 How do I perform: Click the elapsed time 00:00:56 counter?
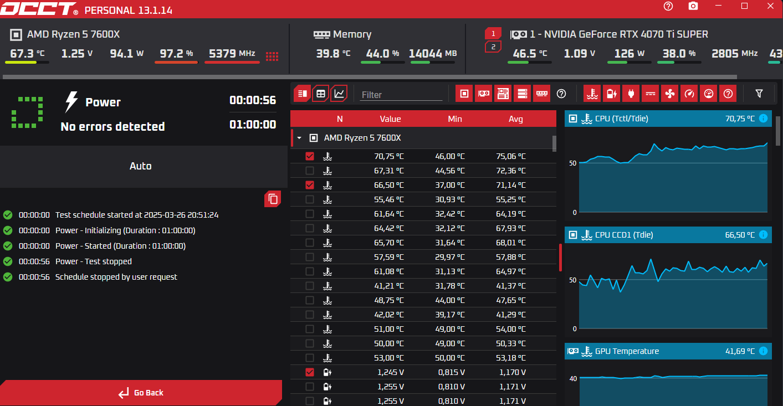pyautogui.click(x=253, y=100)
